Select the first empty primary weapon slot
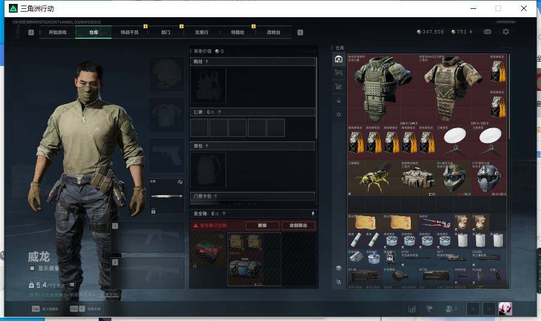This screenshot has height=321, width=541. pyautogui.click(x=147, y=237)
